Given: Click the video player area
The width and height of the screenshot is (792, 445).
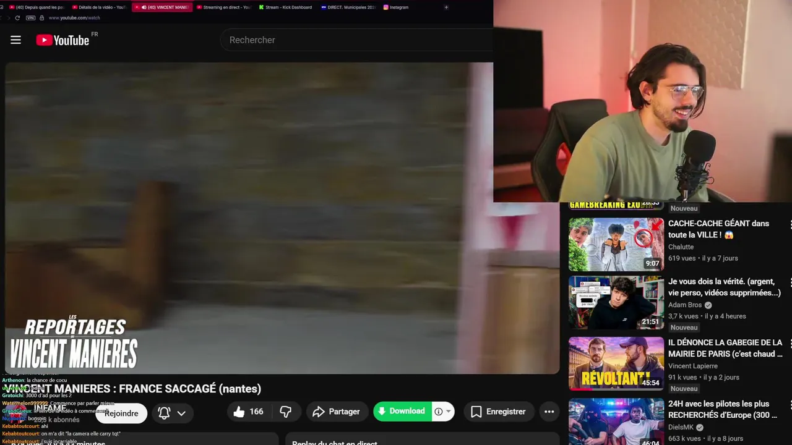Looking at the screenshot, I should point(282,218).
